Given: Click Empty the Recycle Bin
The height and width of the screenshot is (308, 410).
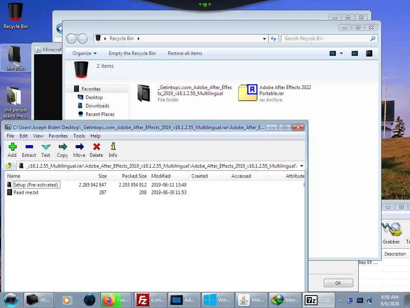Looking at the screenshot, I should click(132, 53).
